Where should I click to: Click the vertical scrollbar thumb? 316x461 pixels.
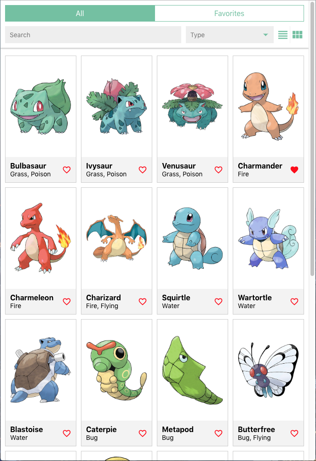click(312, 138)
